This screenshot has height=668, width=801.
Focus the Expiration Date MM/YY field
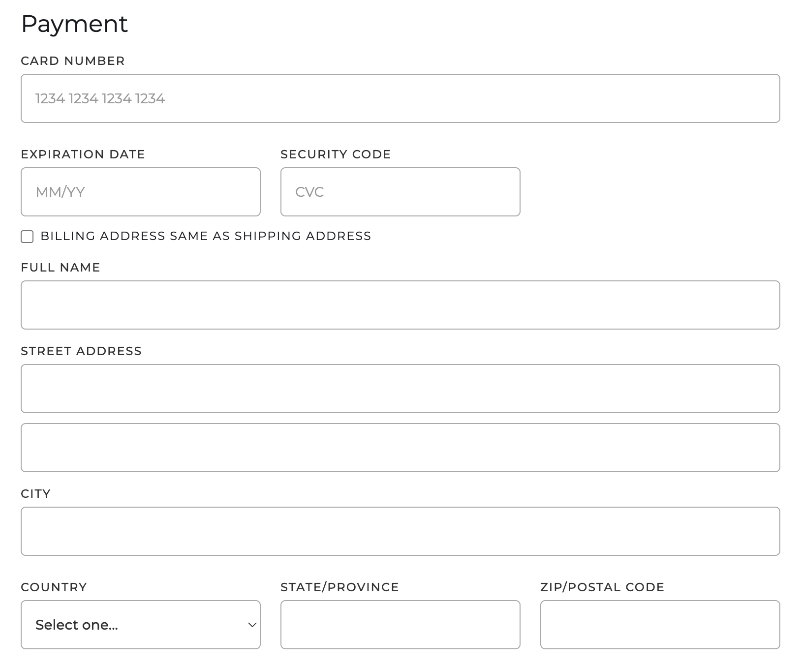(140, 192)
